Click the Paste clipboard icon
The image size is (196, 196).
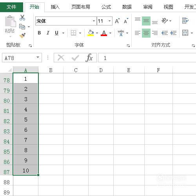[10, 21]
